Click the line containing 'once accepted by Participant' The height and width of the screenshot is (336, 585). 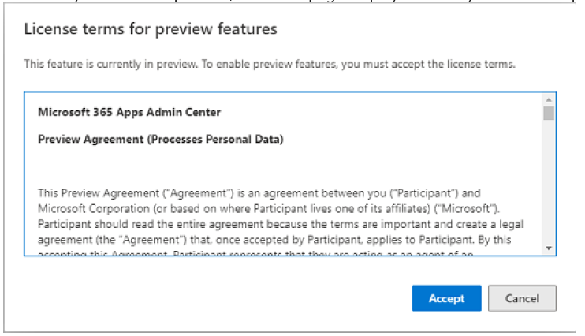(274, 239)
